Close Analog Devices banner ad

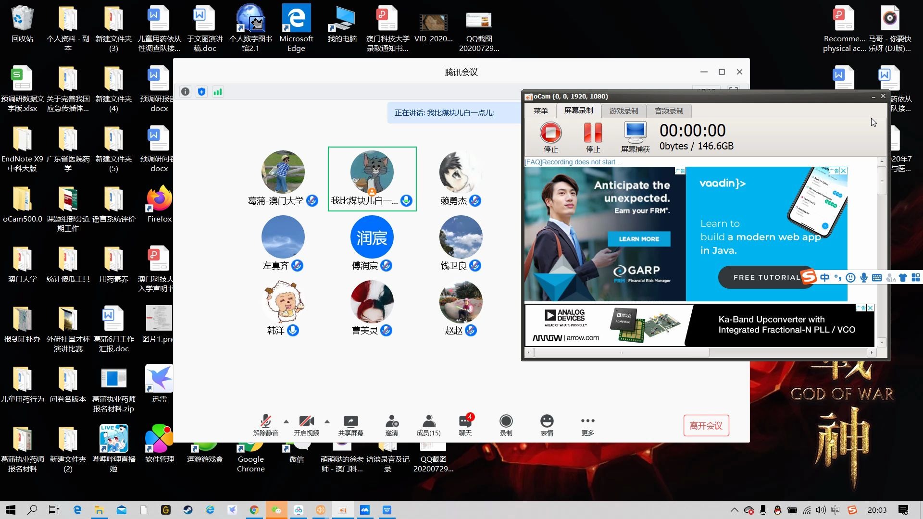click(x=871, y=308)
